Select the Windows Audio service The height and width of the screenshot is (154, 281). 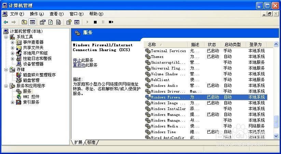(206, 86)
